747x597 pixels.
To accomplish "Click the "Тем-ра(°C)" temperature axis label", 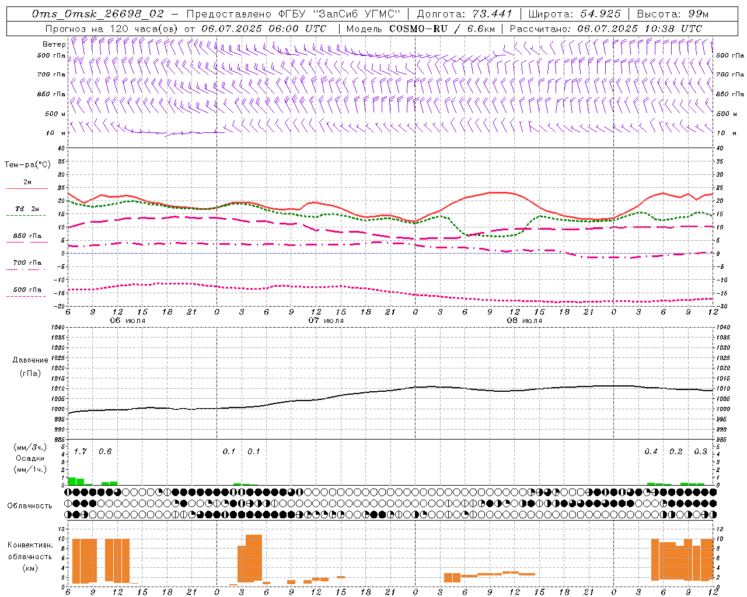I will coord(27,165).
